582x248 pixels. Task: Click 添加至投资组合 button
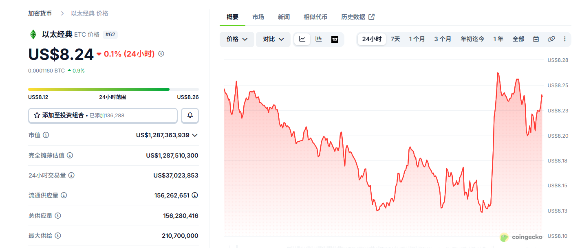pos(103,115)
